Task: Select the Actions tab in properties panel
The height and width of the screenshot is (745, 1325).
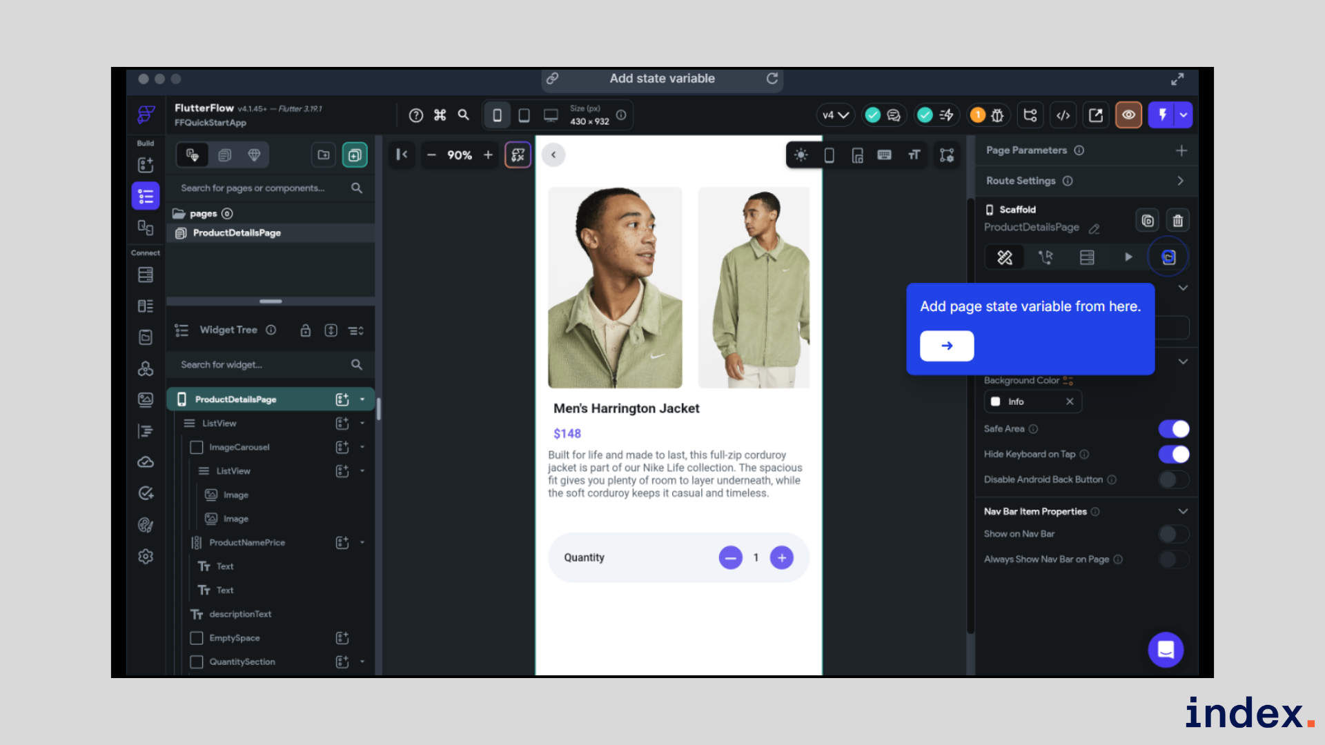Action: 1046,257
